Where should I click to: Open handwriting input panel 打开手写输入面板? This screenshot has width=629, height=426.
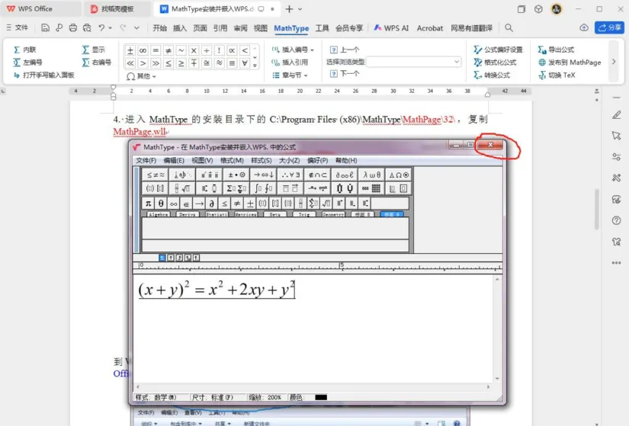point(43,75)
